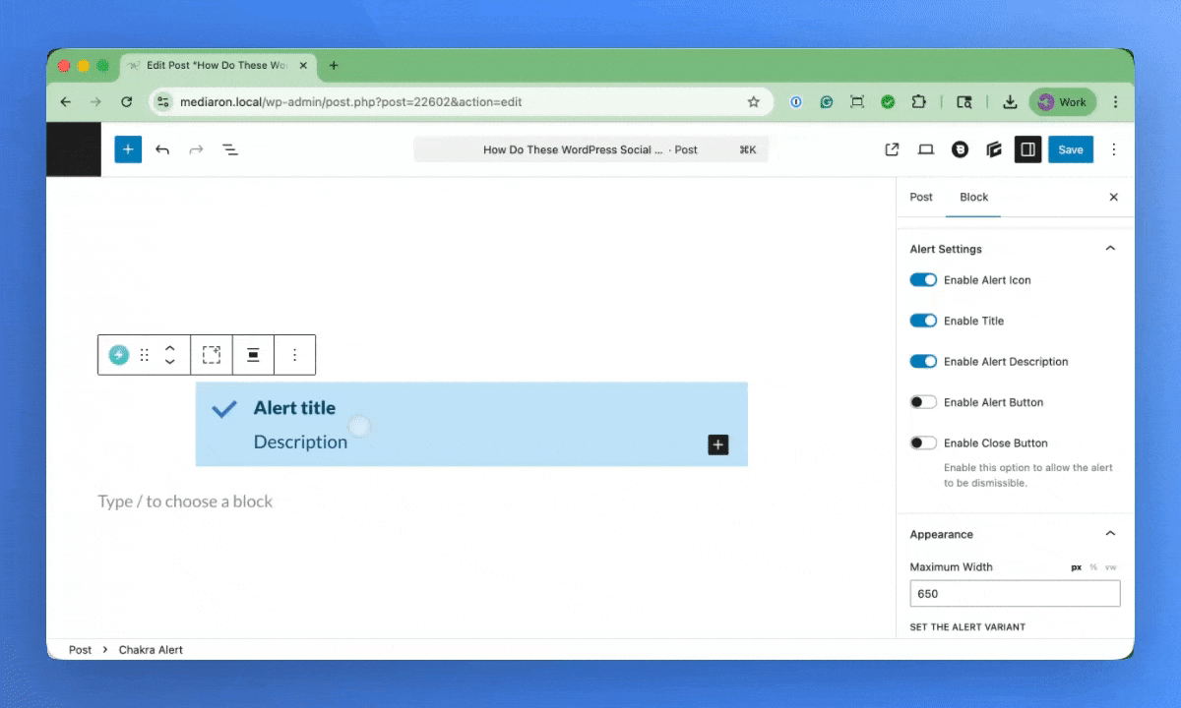Open the command palette title bar

(590, 149)
